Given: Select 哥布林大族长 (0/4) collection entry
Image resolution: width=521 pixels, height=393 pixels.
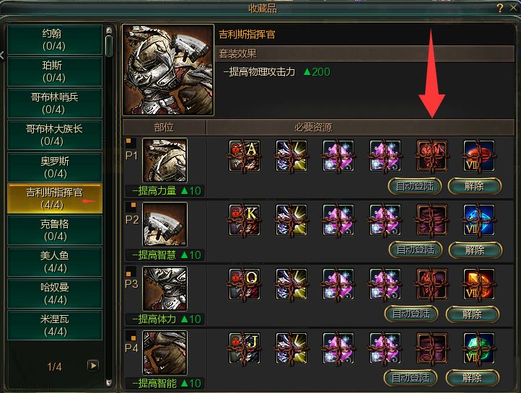Looking at the screenshot, I should click(x=55, y=135).
